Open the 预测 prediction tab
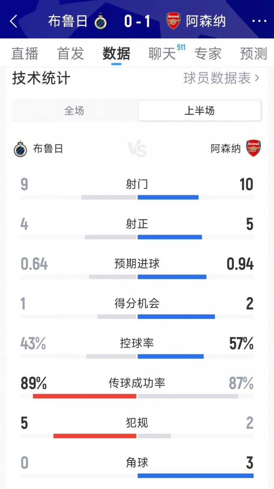The height and width of the screenshot is (489, 274). [254, 54]
